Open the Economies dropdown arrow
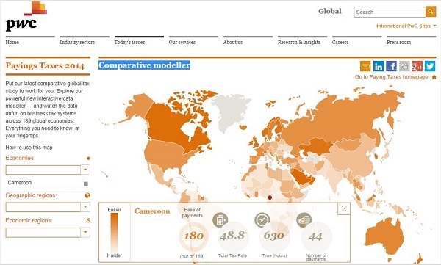 (x=85, y=170)
